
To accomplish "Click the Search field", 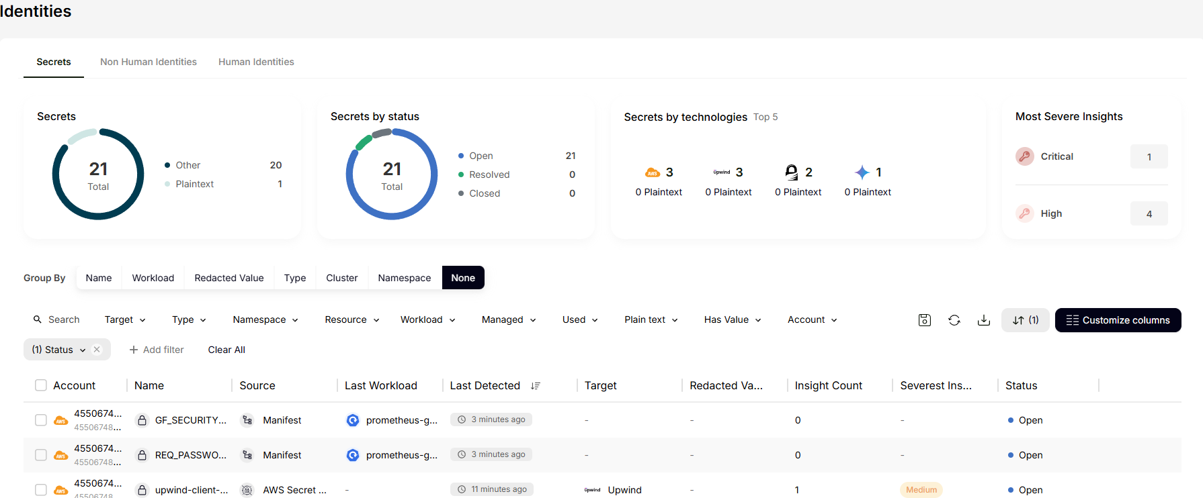I will (63, 320).
